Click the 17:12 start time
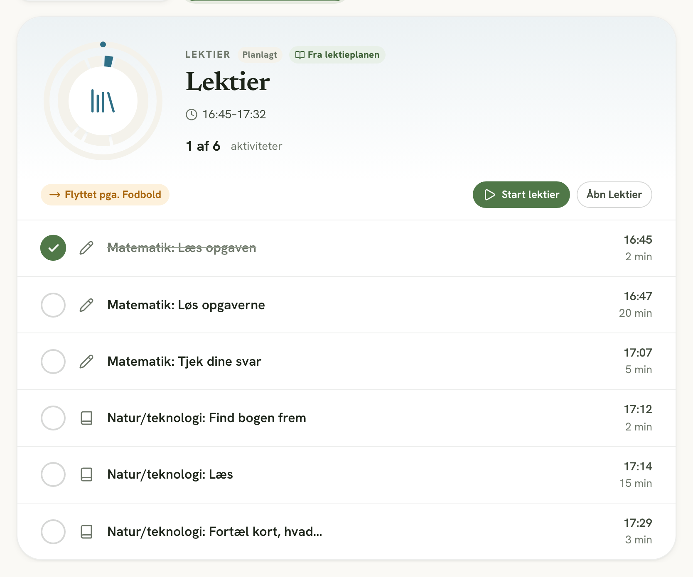This screenshot has height=577, width=693. [638, 409]
